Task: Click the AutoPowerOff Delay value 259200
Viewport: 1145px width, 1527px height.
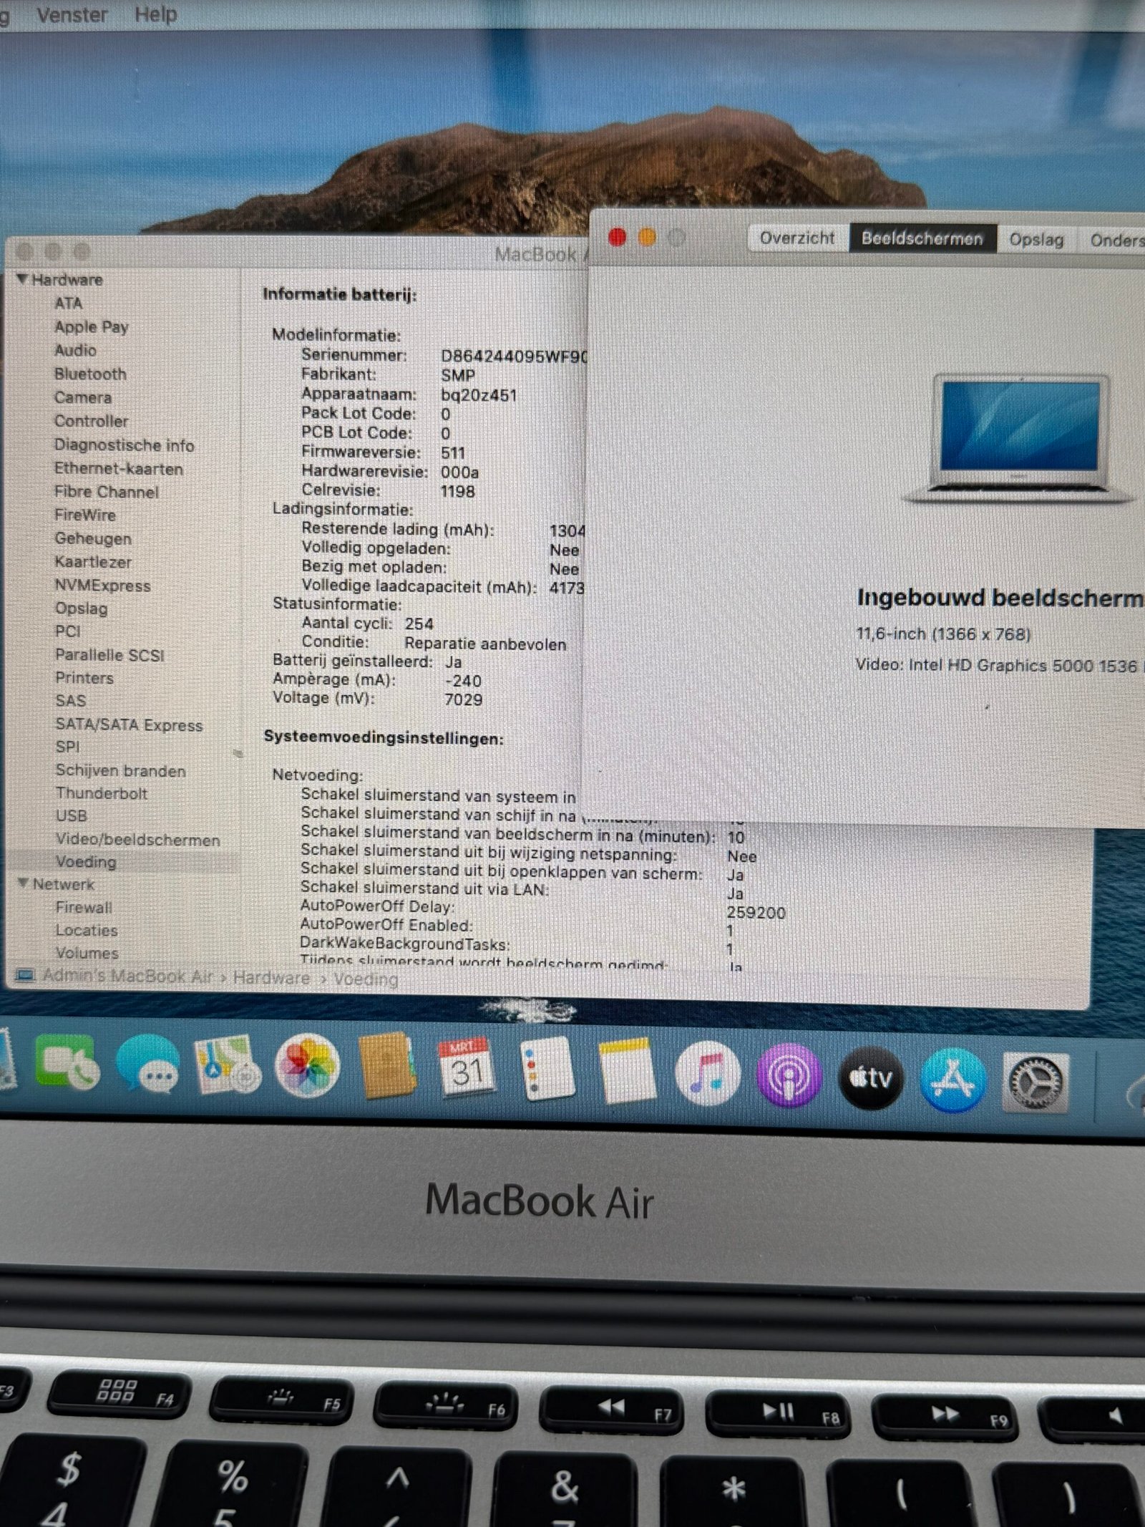Action: click(x=756, y=912)
